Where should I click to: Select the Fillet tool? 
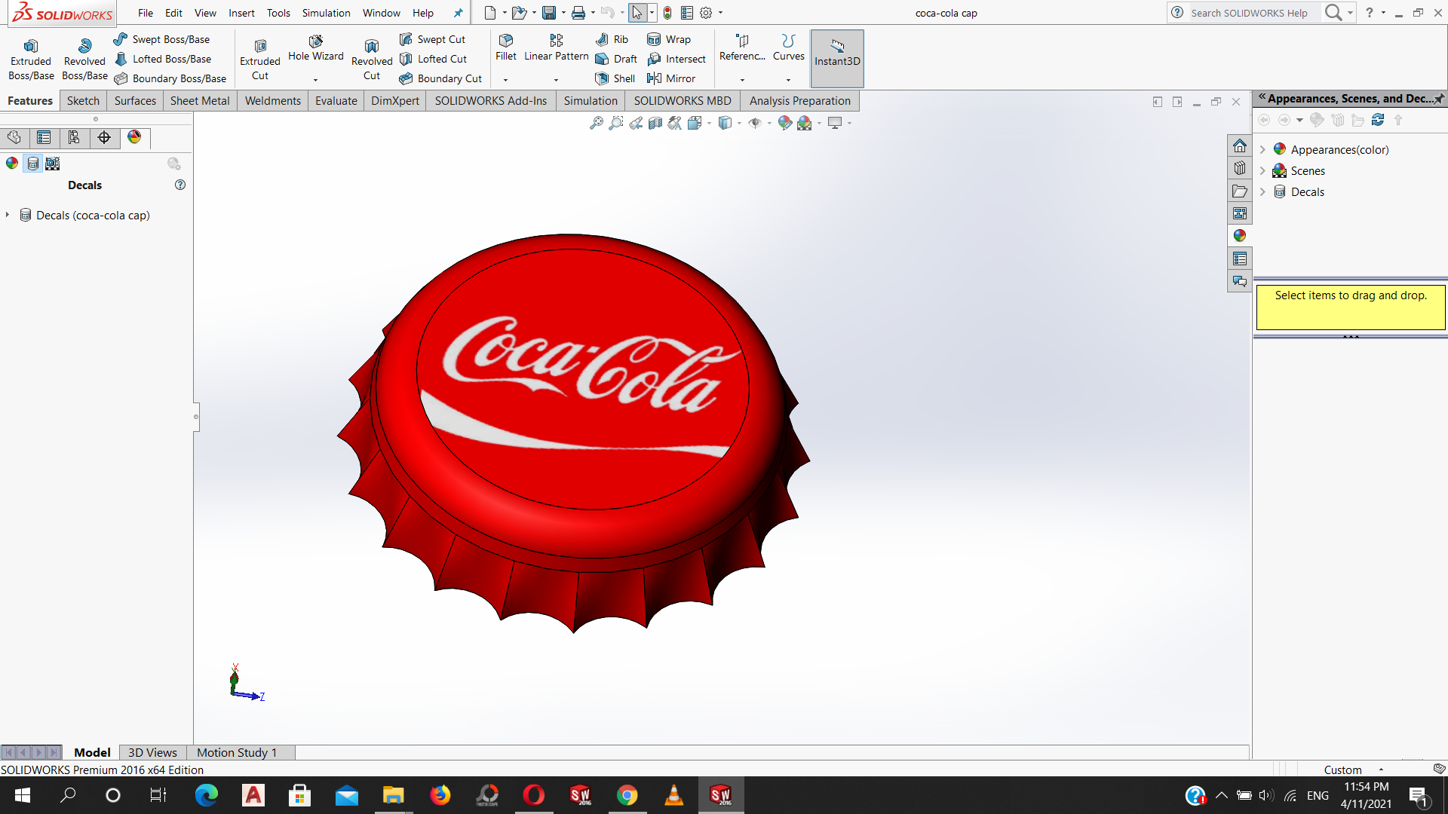pyautogui.click(x=506, y=48)
